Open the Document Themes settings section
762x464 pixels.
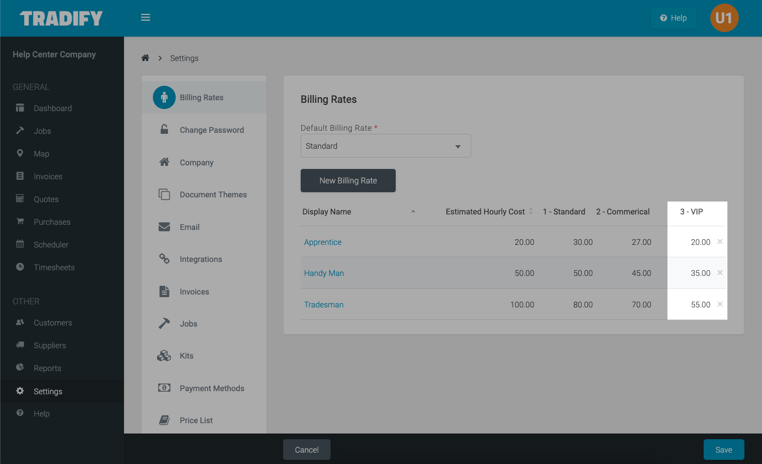(x=213, y=194)
